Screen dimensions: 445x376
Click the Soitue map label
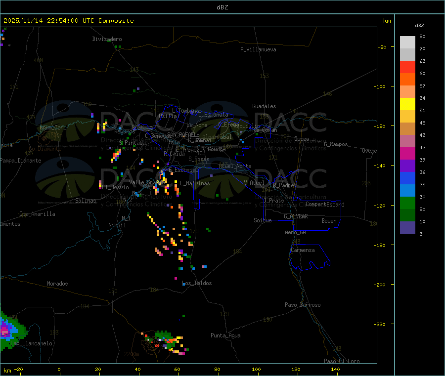[x=263, y=220]
